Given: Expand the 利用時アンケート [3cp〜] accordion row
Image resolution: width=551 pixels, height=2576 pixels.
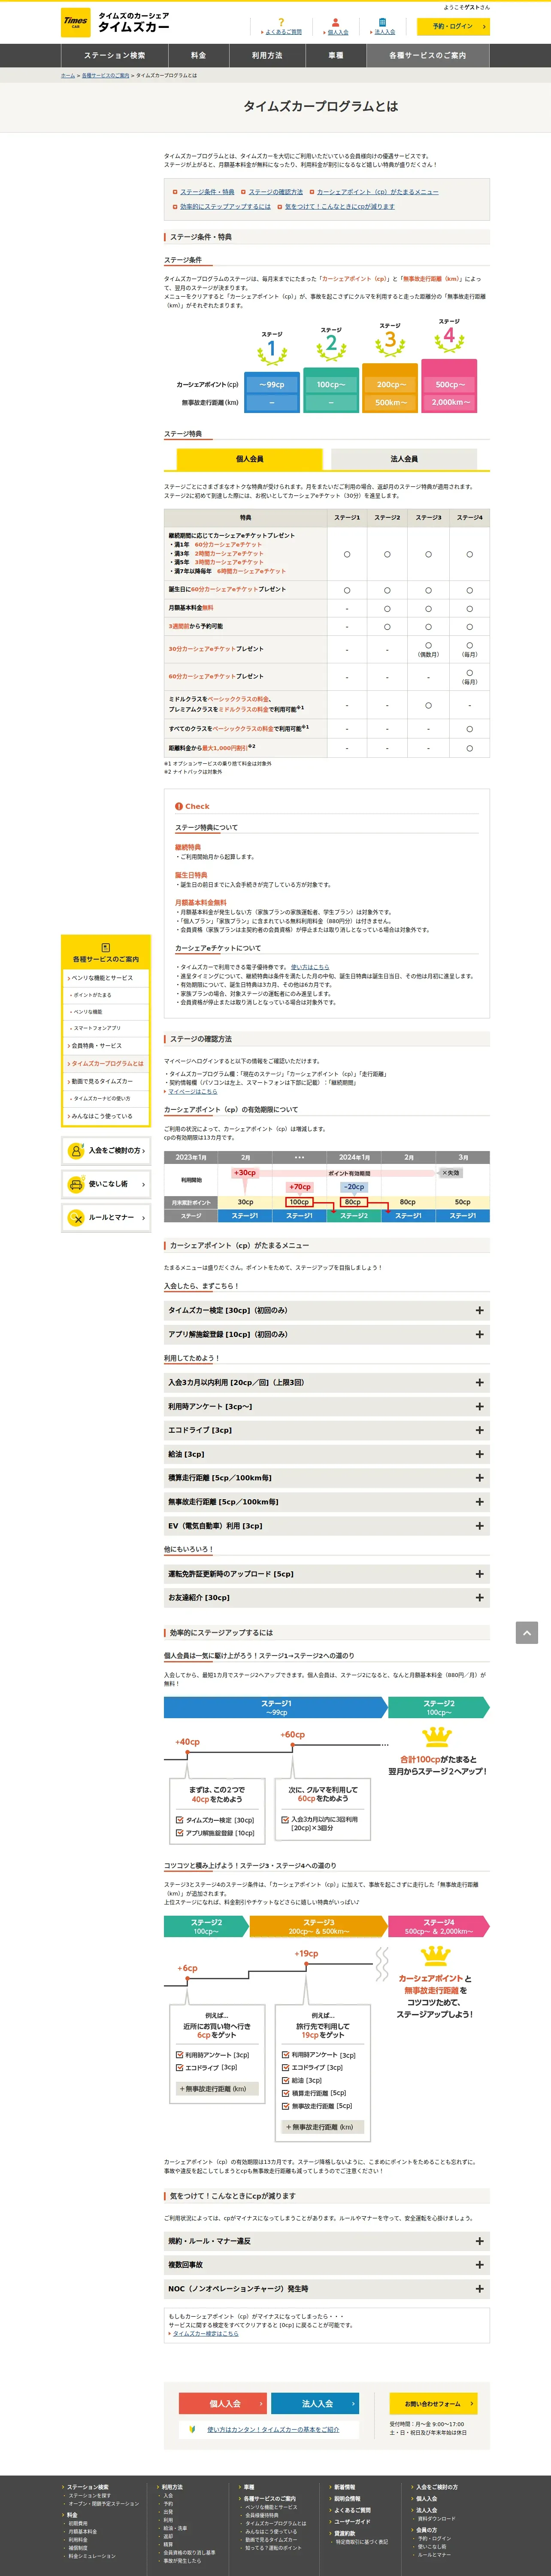Looking at the screenshot, I should tap(327, 1406).
